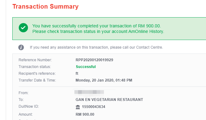Click the Recipient's reference label
The width and height of the screenshot is (206, 120).
[x=37, y=74]
